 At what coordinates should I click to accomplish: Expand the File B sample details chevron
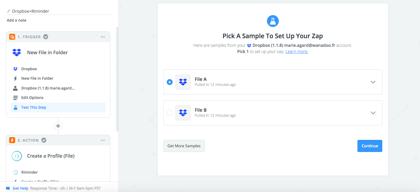click(x=373, y=113)
